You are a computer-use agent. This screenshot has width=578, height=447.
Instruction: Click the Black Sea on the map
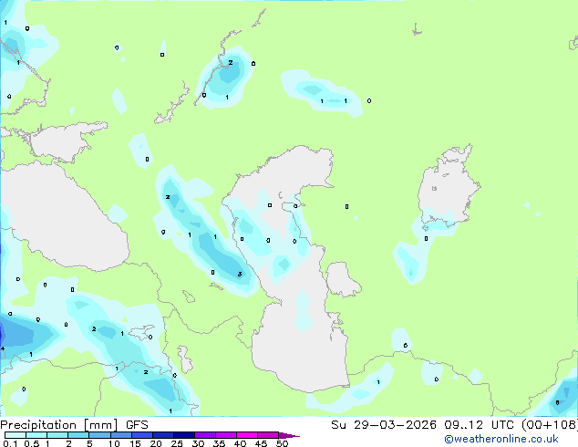[x=63, y=218]
